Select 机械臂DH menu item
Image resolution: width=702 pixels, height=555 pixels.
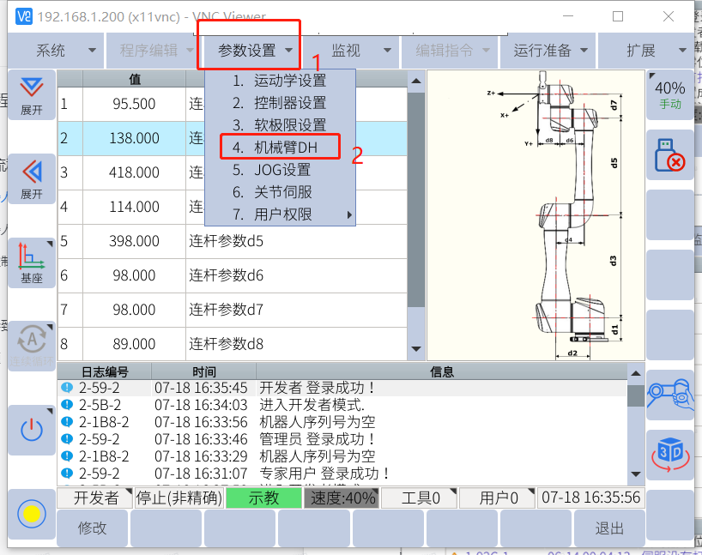click(x=280, y=148)
